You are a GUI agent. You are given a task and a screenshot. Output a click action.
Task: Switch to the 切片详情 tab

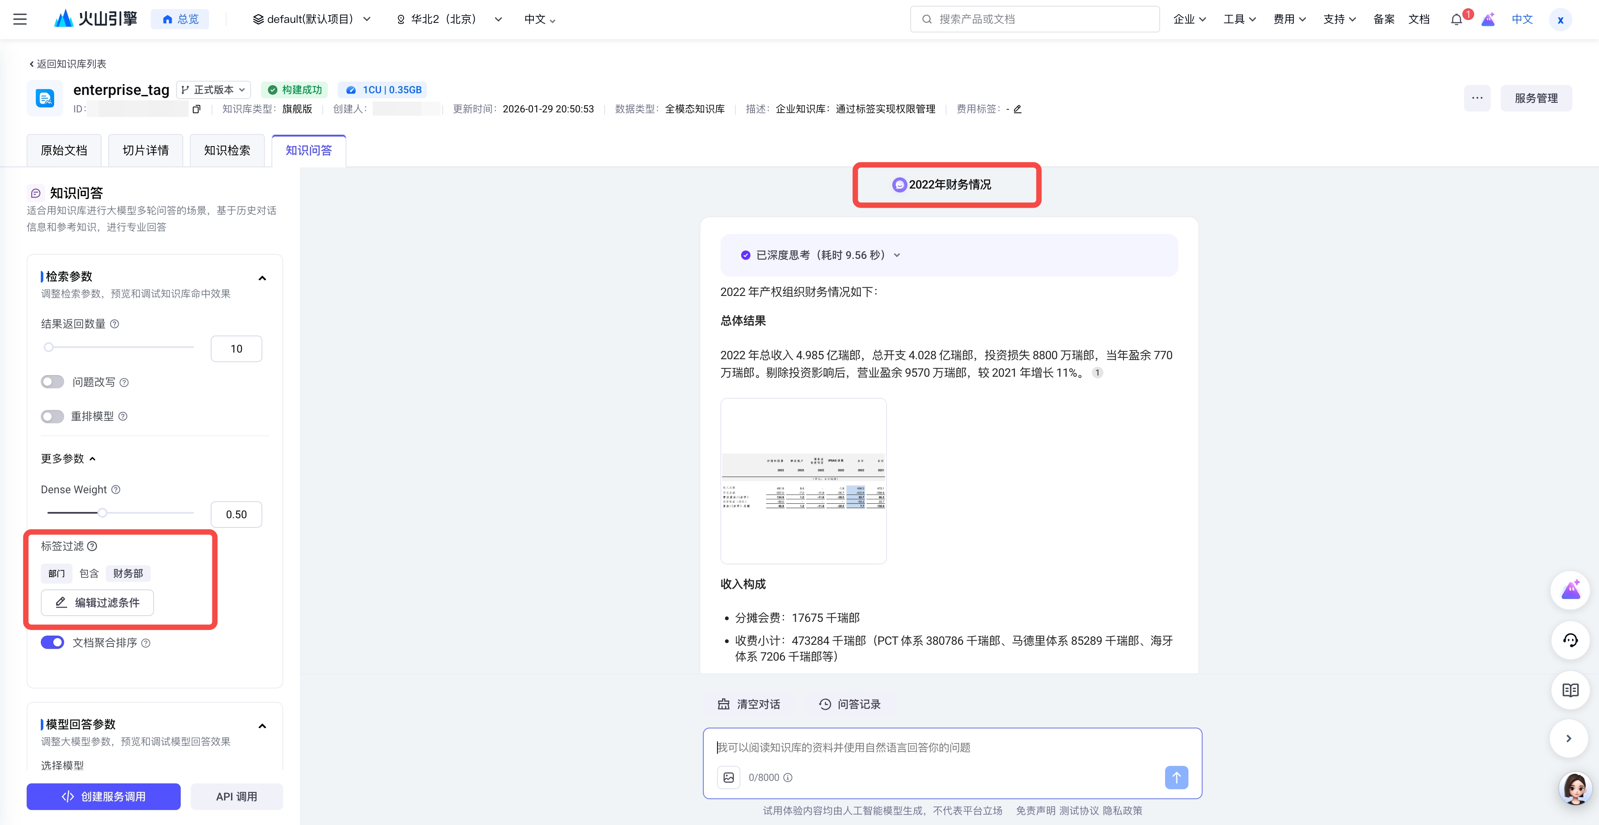pos(145,151)
